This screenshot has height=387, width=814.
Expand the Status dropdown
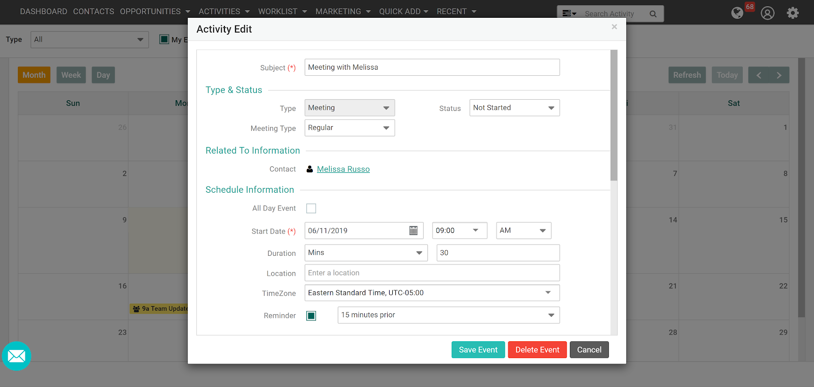pyautogui.click(x=514, y=108)
